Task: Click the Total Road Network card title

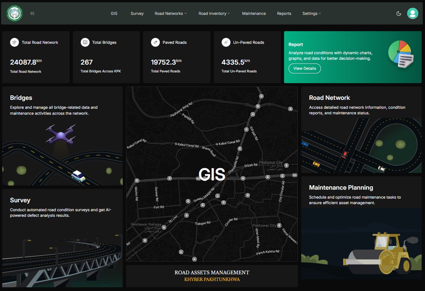Action: coord(40,42)
